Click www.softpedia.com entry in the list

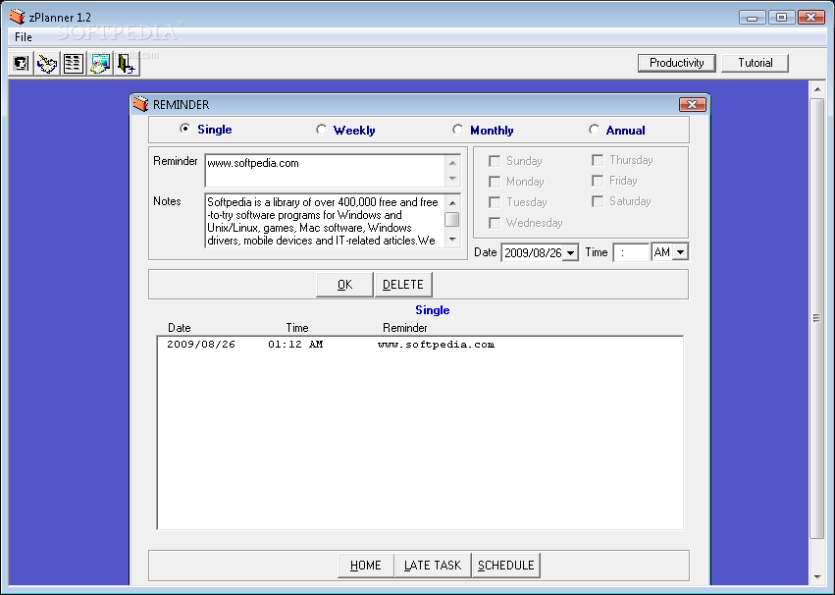click(x=436, y=344)
